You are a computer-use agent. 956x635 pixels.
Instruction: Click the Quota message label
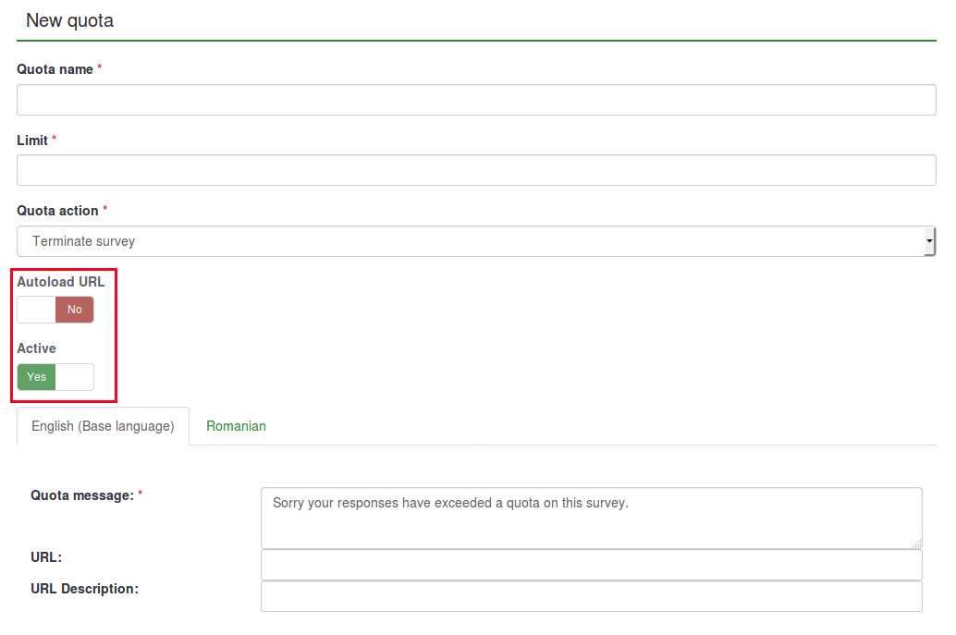(x=81, y=495)
